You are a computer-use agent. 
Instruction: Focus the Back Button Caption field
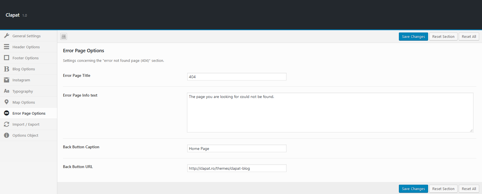click(237, 149)
